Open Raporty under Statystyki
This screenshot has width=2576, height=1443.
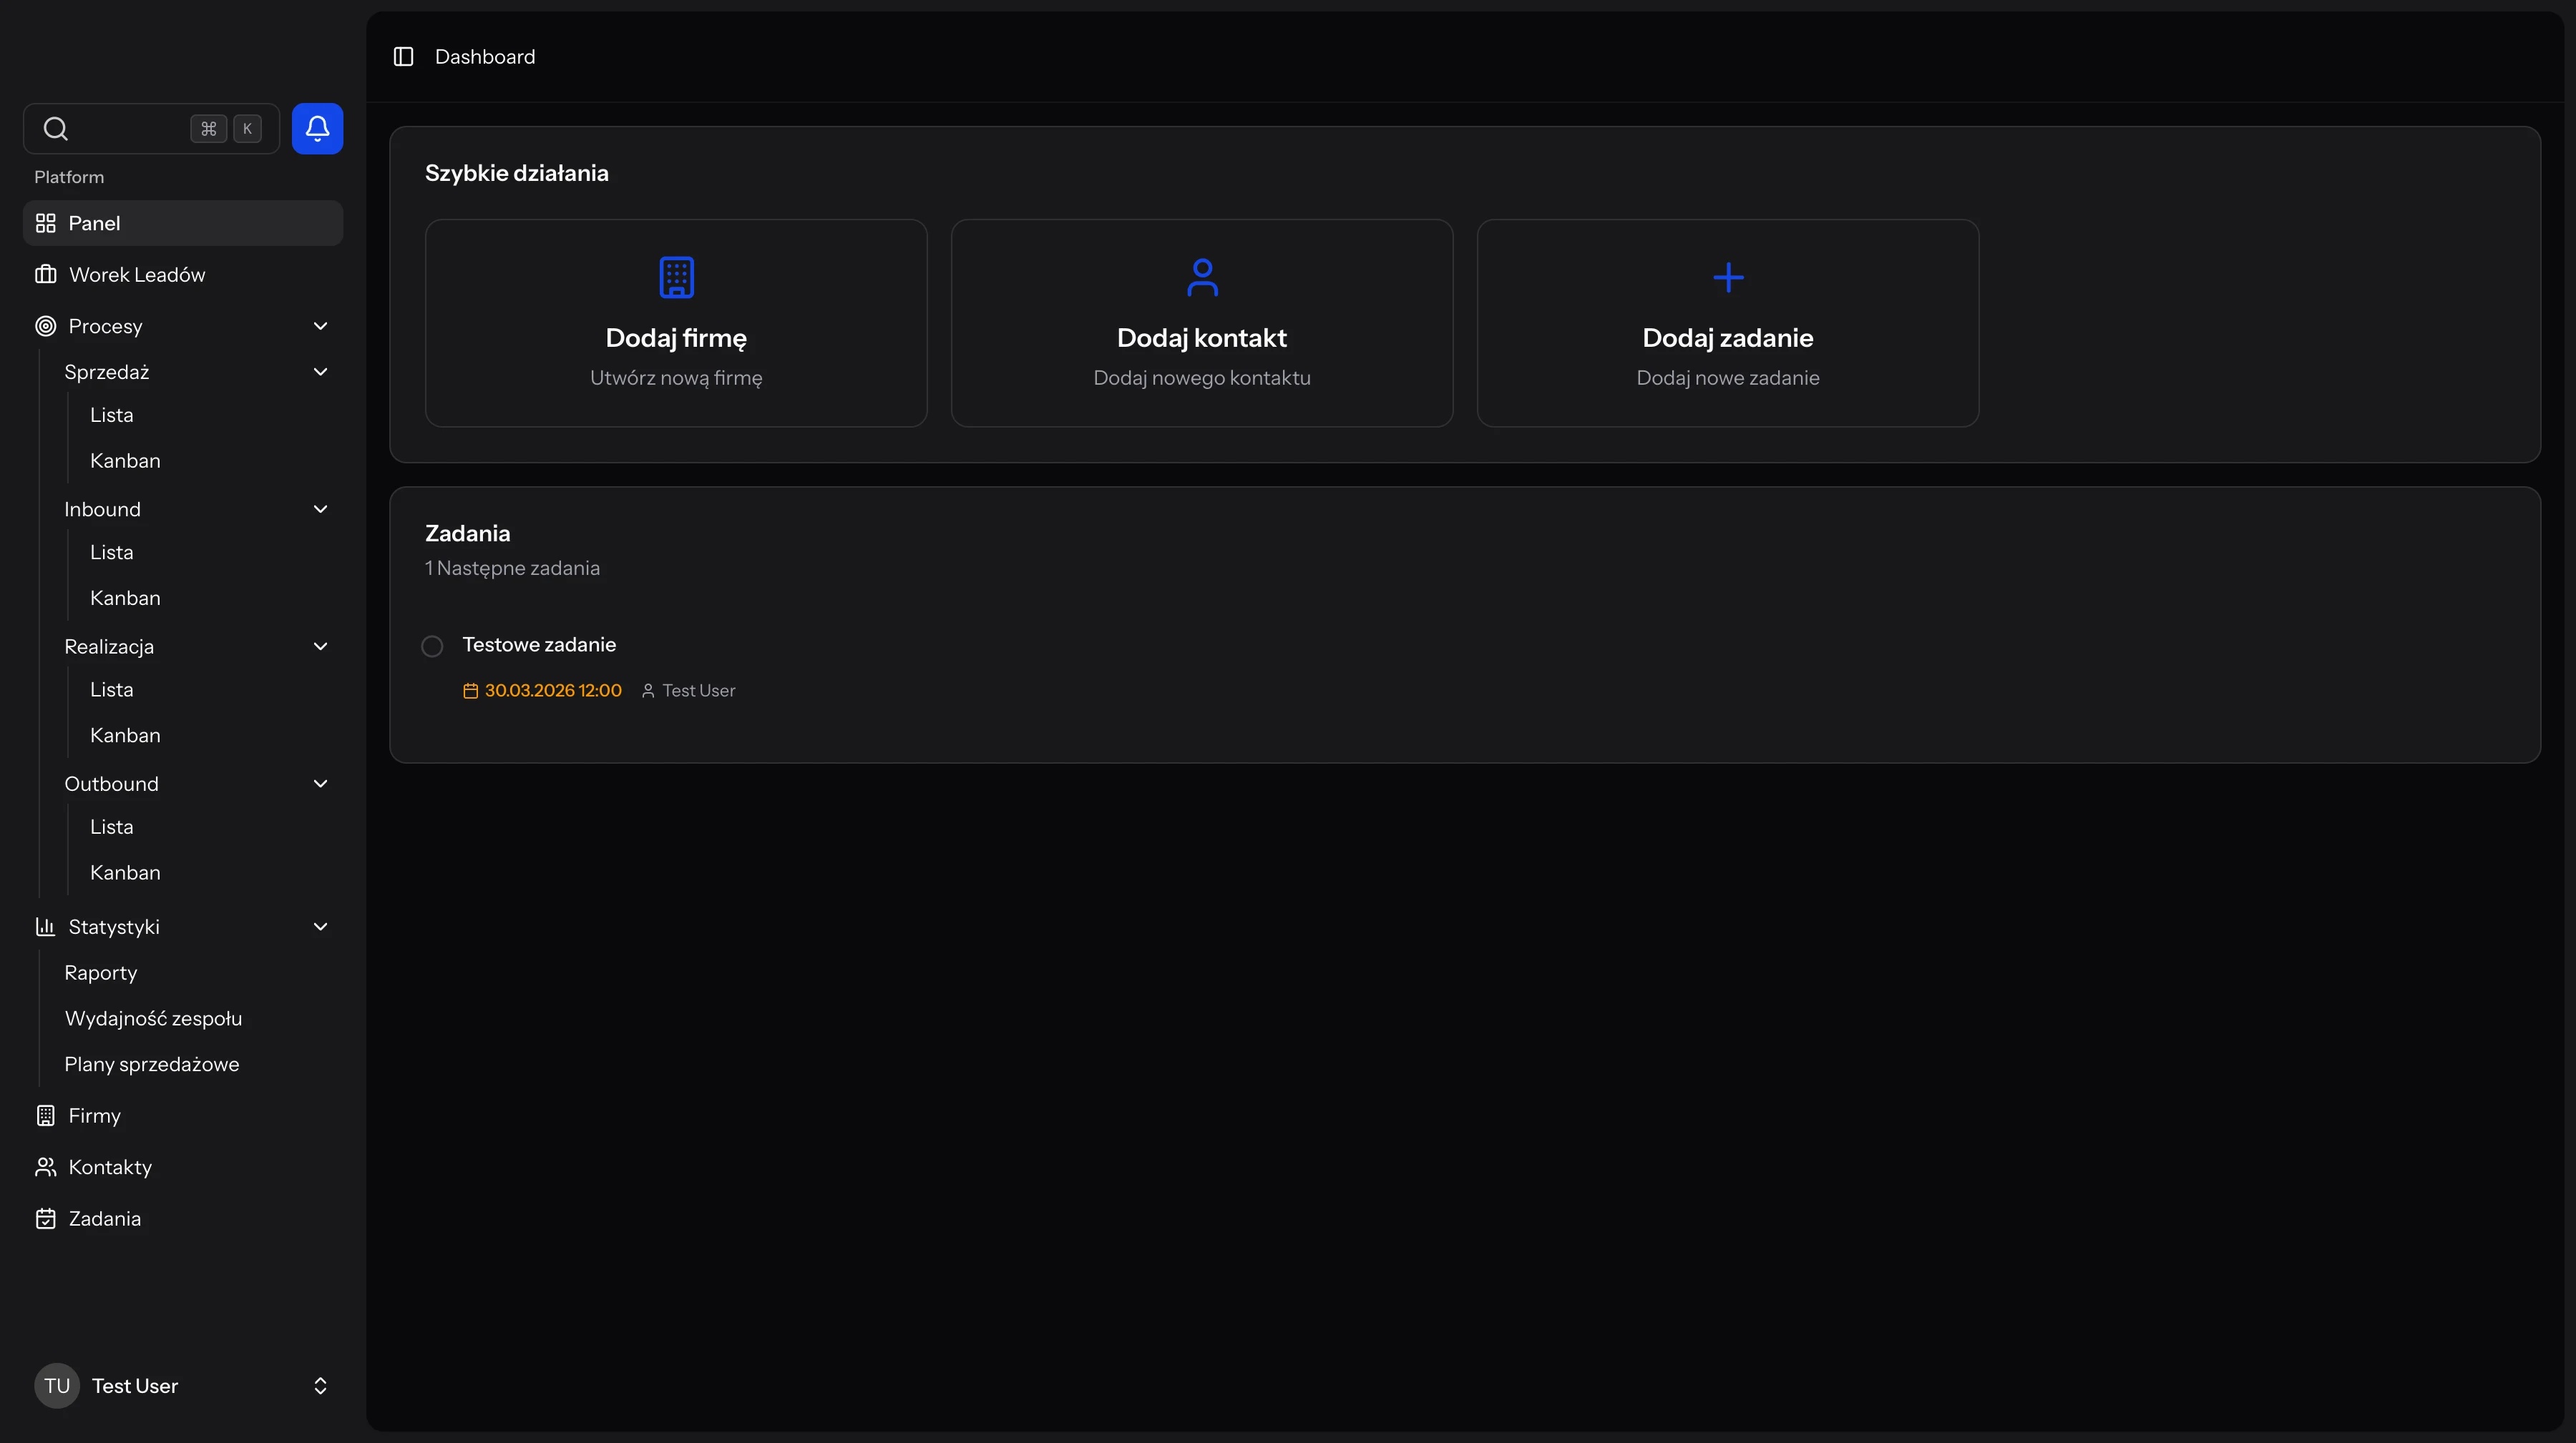[101, 972]
